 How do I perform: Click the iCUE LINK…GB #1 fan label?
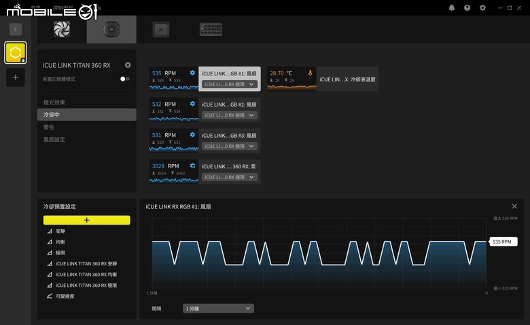pos(229,73)
